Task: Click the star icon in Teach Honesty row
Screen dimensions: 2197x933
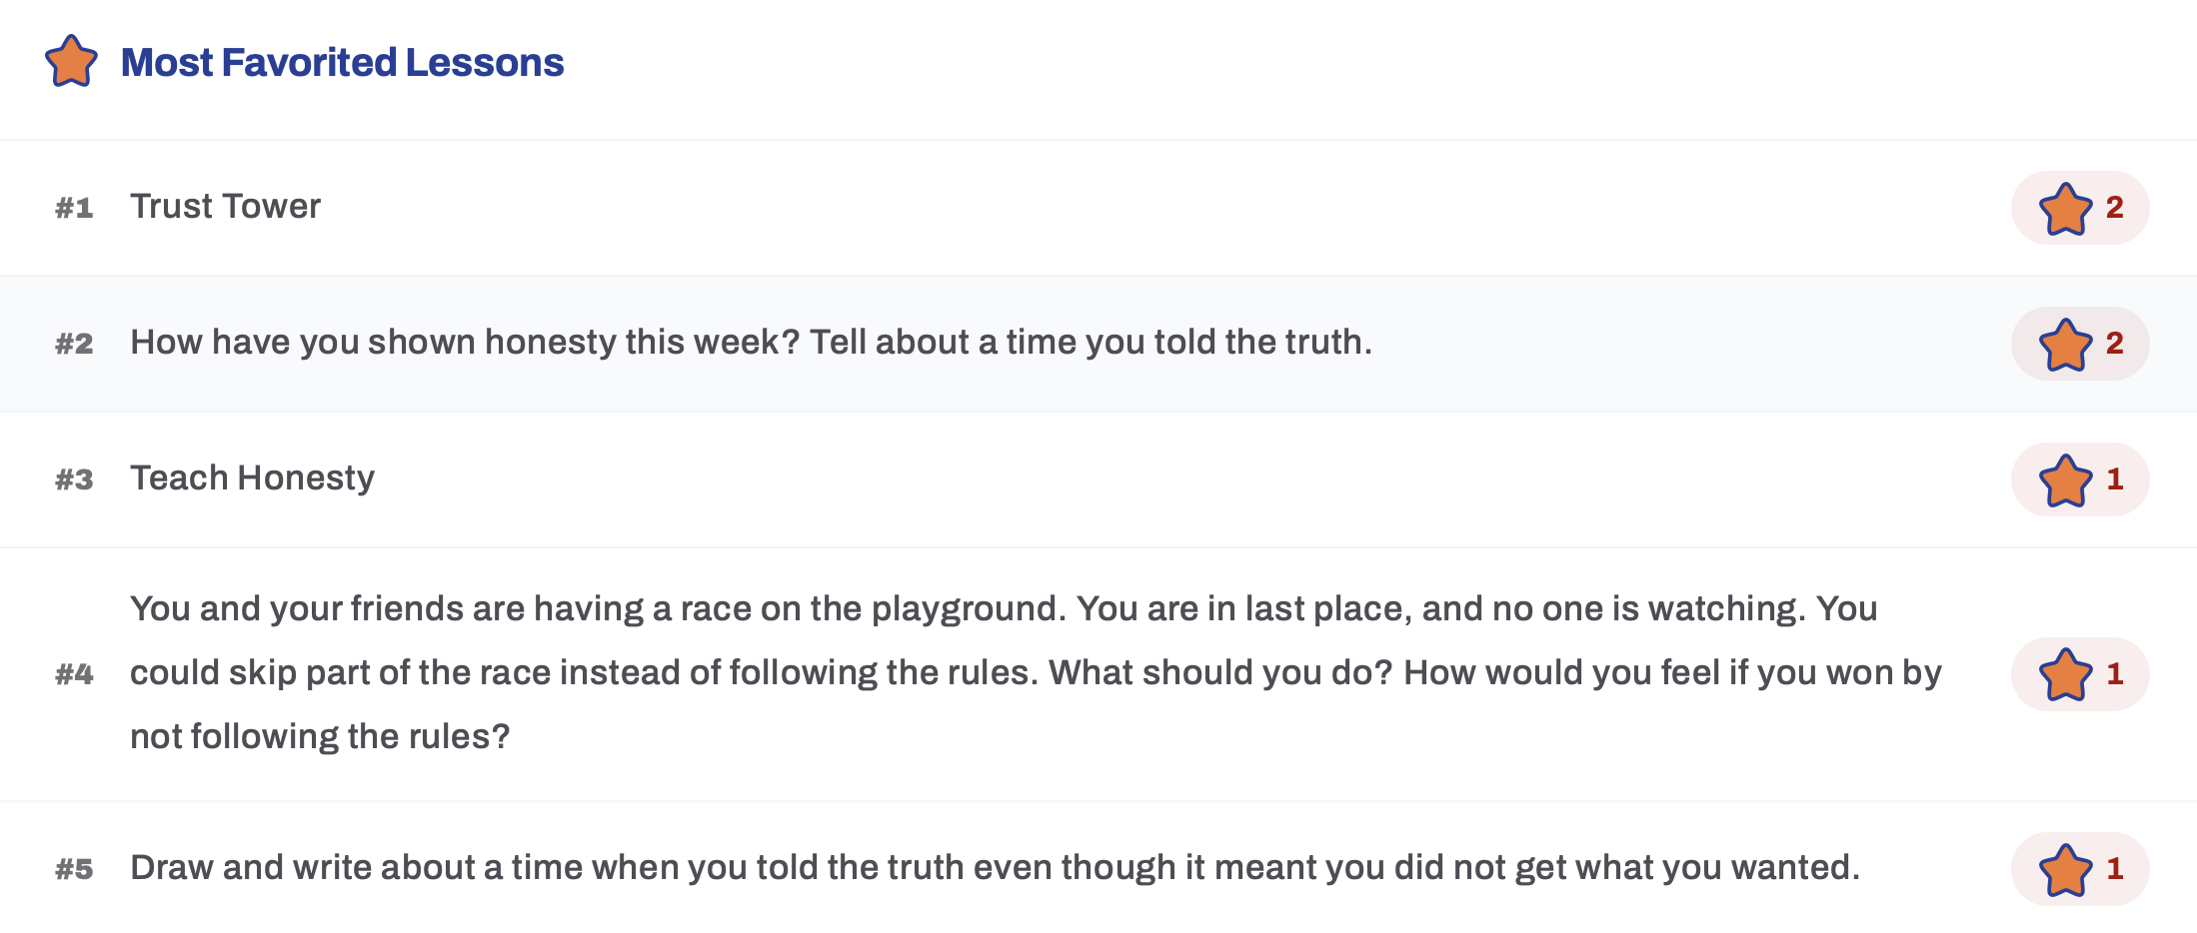Action: click(2065, 480)
